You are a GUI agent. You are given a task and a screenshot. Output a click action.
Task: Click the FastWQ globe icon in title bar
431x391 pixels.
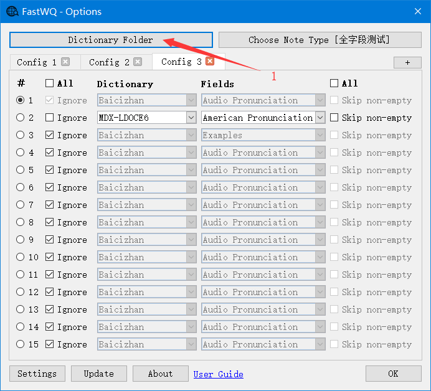tap(12, 11)
